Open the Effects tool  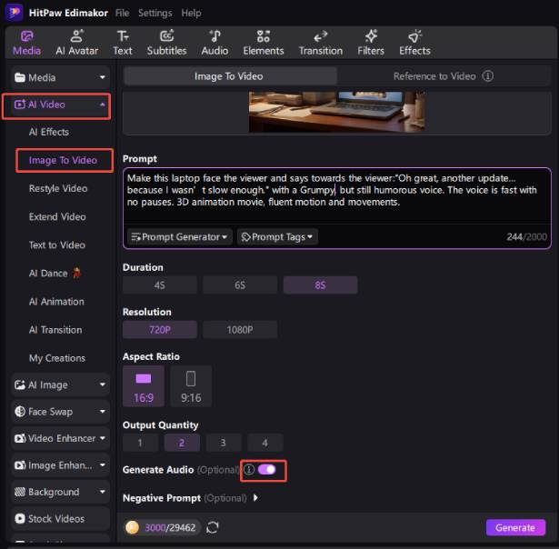414,43
